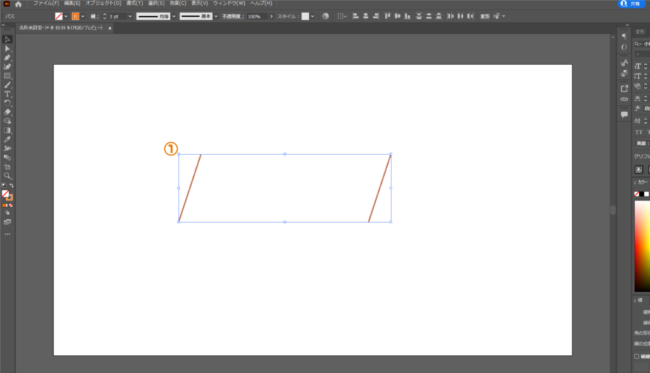Select the Direct Selection tool

pyautogui.click(x=7, y=48)
